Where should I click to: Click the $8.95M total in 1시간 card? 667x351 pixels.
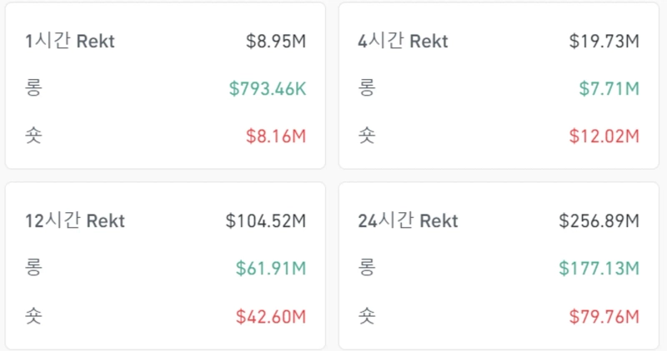[x=276, y=42]
